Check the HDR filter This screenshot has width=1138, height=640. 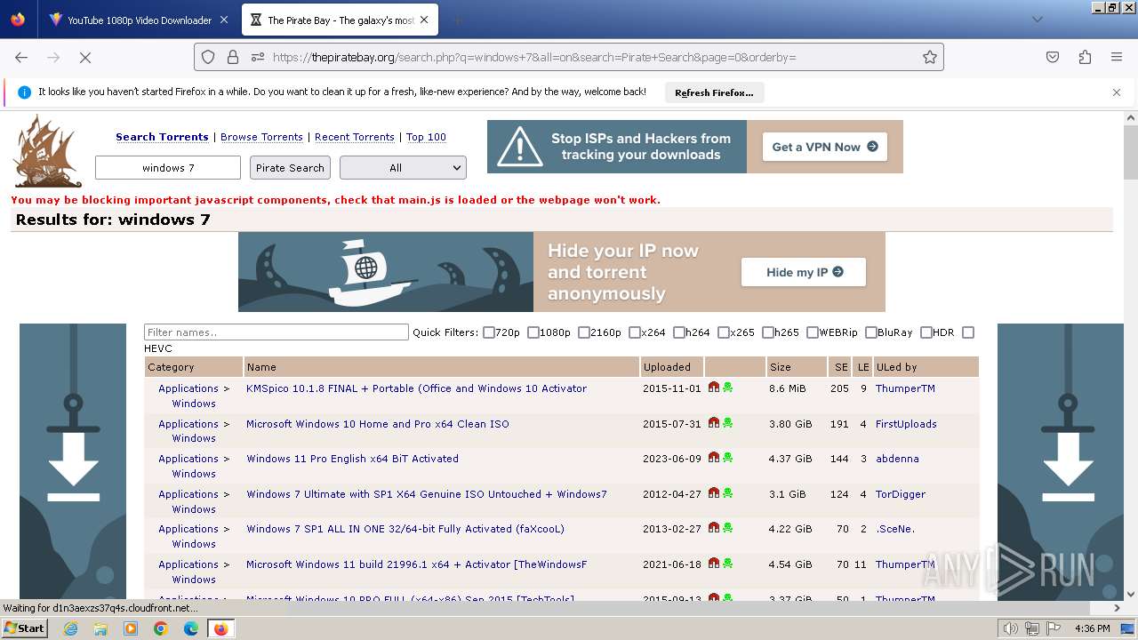point(926,332)
